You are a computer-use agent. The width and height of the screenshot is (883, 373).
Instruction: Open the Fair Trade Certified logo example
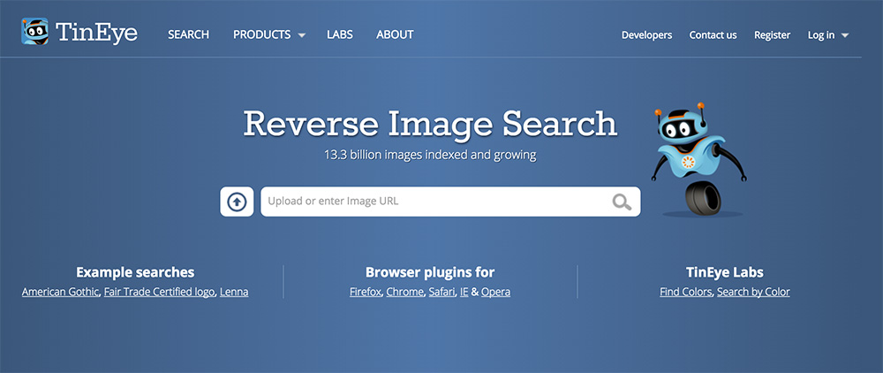[159, 292]
